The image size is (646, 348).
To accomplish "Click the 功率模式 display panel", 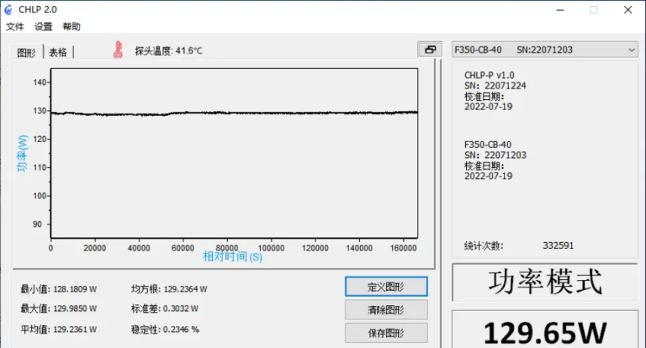I will pos(546,282).
